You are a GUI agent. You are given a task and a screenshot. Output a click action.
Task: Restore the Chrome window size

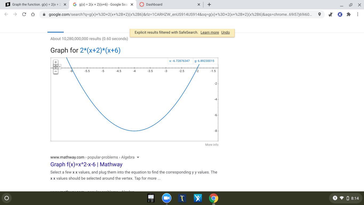(x=351, y=5)
